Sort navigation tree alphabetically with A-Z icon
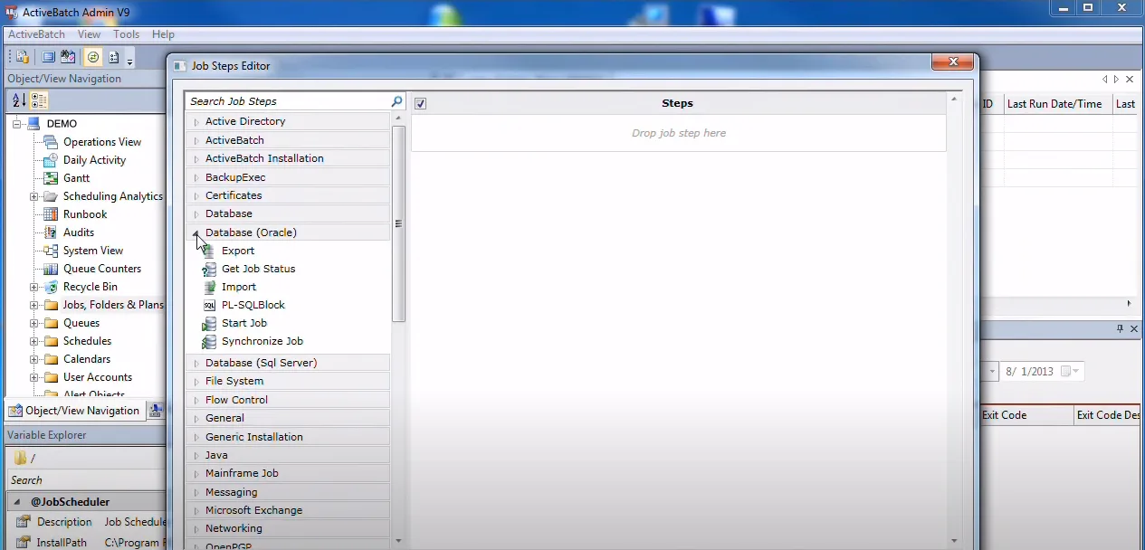1145x550 pixels. 19,100
